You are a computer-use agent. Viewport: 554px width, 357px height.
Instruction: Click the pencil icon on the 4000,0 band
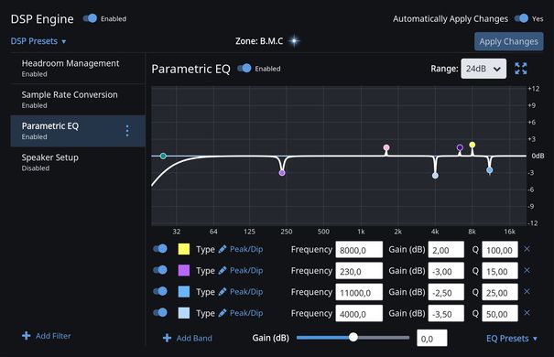pyautogui.click(x=223, y=313)
